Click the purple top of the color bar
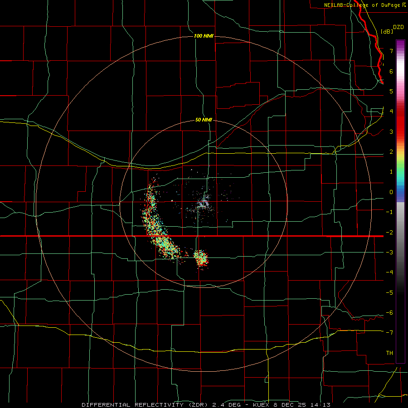 point(400,44)
